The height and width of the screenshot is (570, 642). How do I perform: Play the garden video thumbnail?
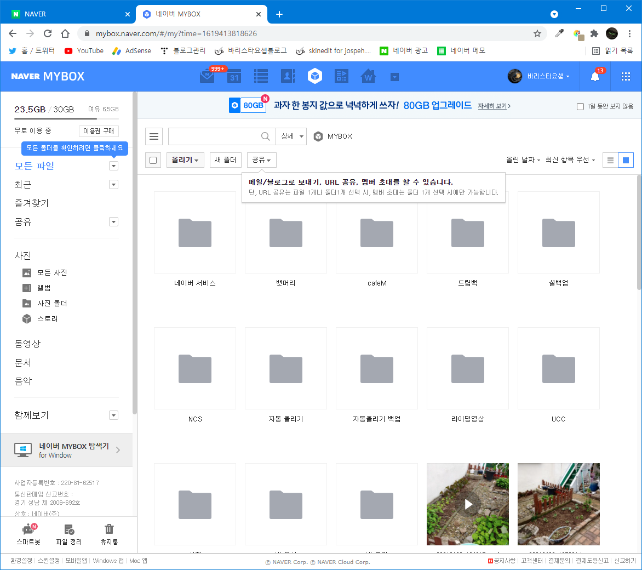468,504
